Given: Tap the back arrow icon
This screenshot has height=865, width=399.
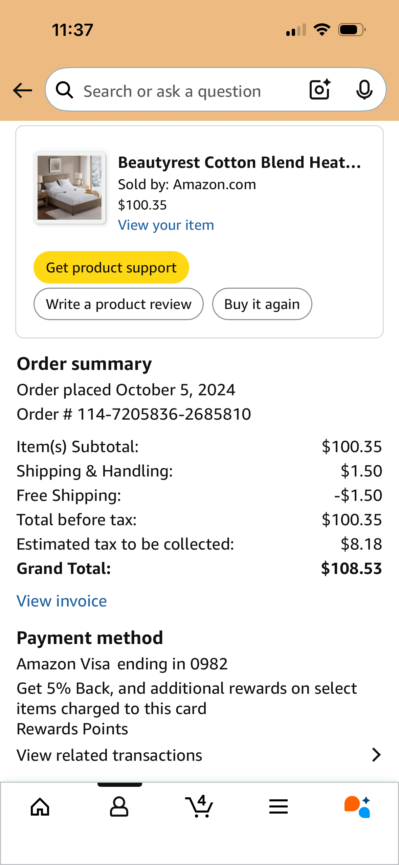Looking at the screenshot, I should pos(22,90).
